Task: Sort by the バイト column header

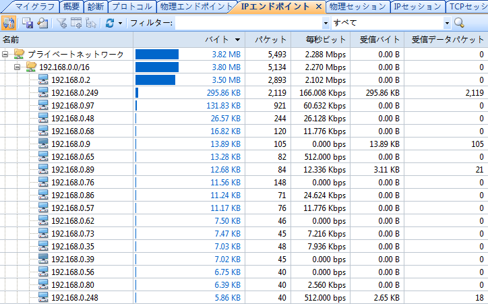Action: [218, 40]
